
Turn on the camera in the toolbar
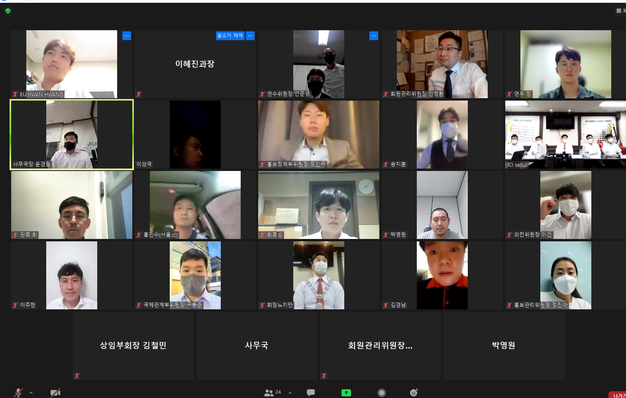coord(55,392)
